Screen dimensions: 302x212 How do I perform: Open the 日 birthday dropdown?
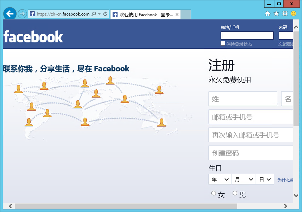click(265, 179)
